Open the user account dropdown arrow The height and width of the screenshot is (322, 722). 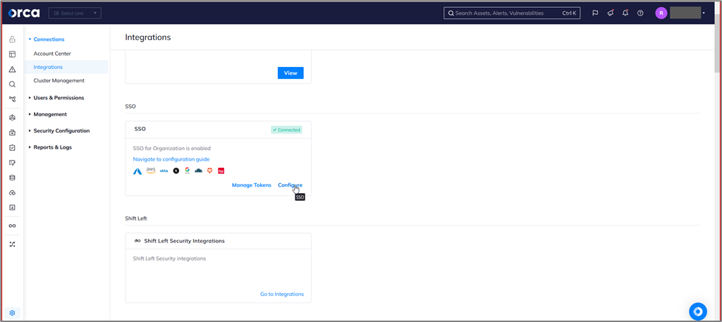point(704,13)
